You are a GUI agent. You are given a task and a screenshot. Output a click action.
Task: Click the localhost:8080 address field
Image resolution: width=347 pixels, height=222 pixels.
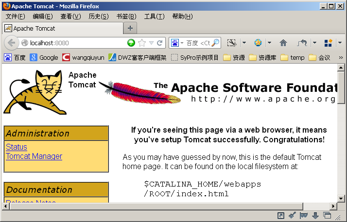tap(77, 43)
